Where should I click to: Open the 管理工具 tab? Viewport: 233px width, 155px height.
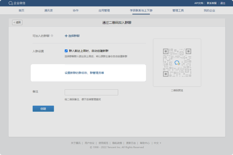click(178, 10)
